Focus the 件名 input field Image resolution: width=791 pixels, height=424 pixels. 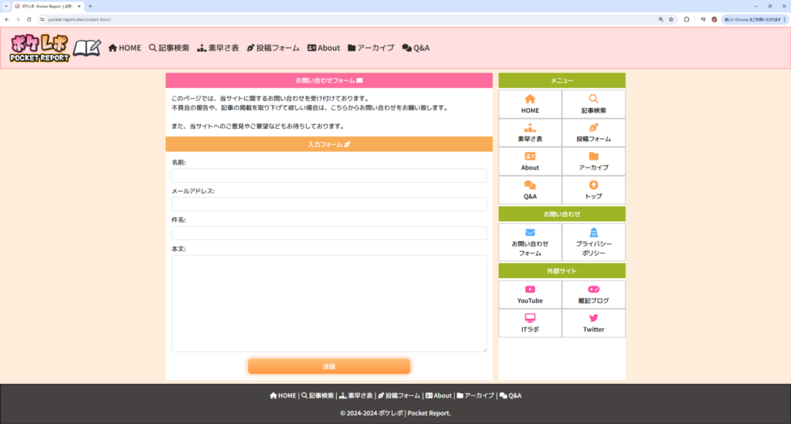coord(329,233)
